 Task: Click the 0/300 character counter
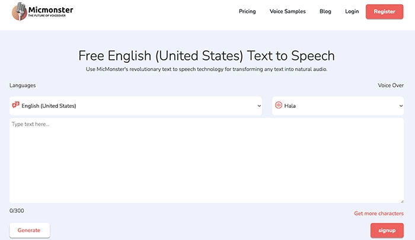click(x=17, y=210)
